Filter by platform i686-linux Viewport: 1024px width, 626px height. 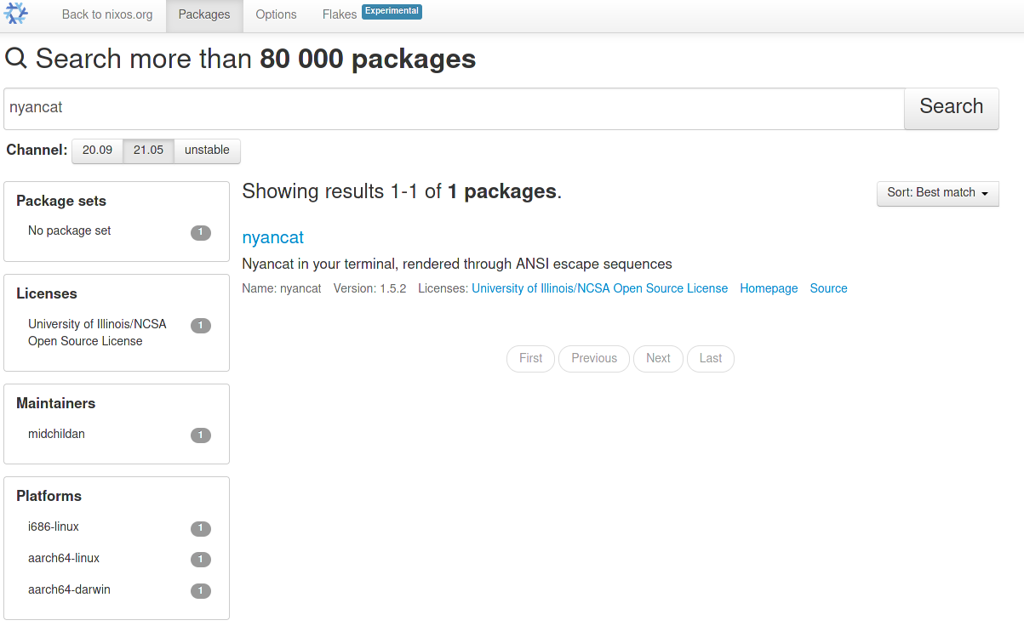[54, 526]
